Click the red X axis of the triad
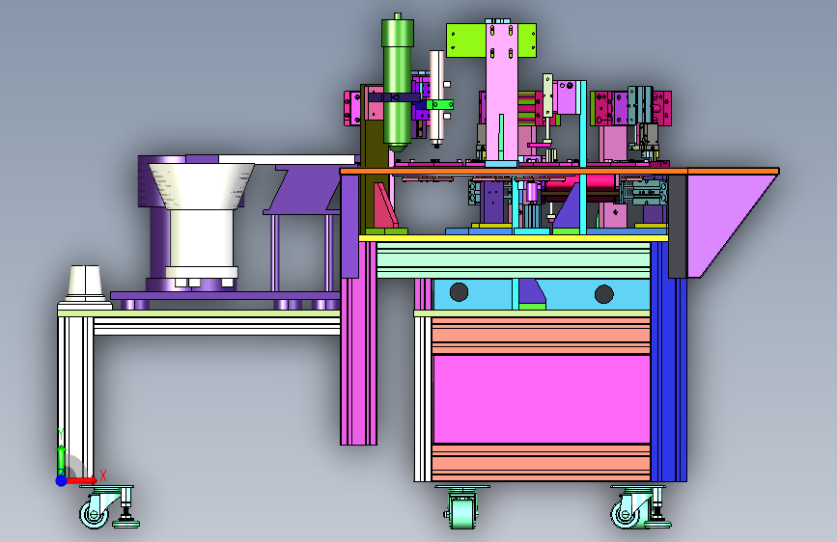 tap(81, 480)
